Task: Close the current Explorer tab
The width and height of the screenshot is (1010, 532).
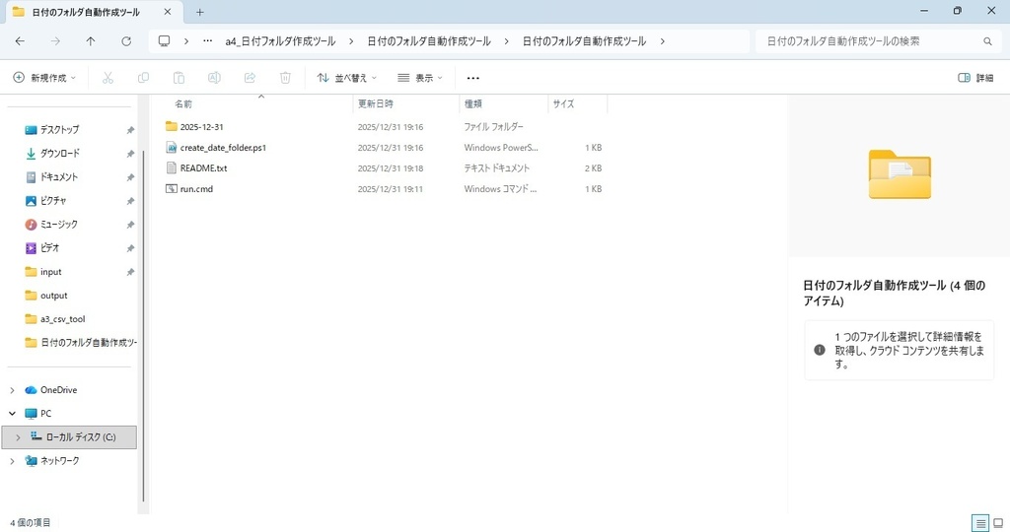Action: pyautogui.click(x=168, y=12)
